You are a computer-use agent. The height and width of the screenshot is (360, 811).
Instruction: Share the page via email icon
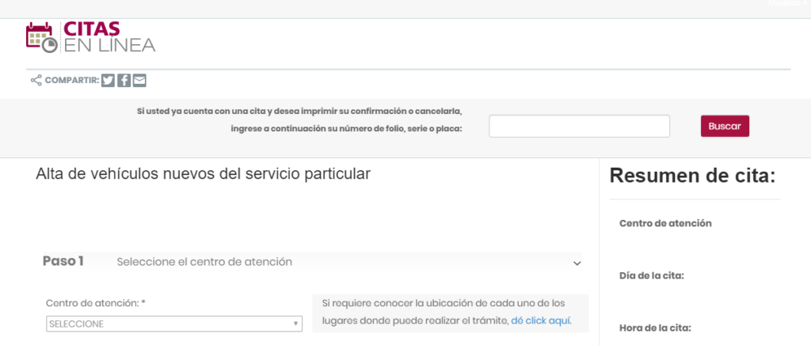coord(139,80)
